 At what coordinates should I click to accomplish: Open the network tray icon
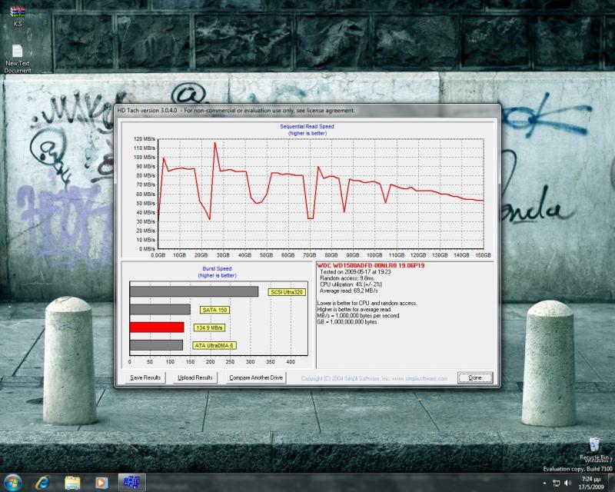(x=556, y=483)
